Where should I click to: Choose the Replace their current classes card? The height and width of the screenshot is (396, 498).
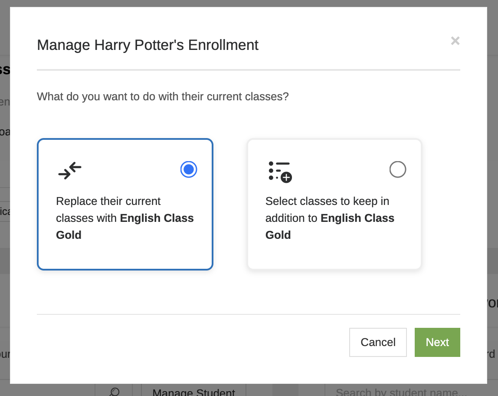pos(125,205)
